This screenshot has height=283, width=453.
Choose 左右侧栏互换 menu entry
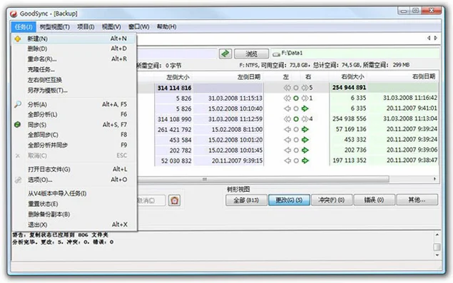point(74,80)
